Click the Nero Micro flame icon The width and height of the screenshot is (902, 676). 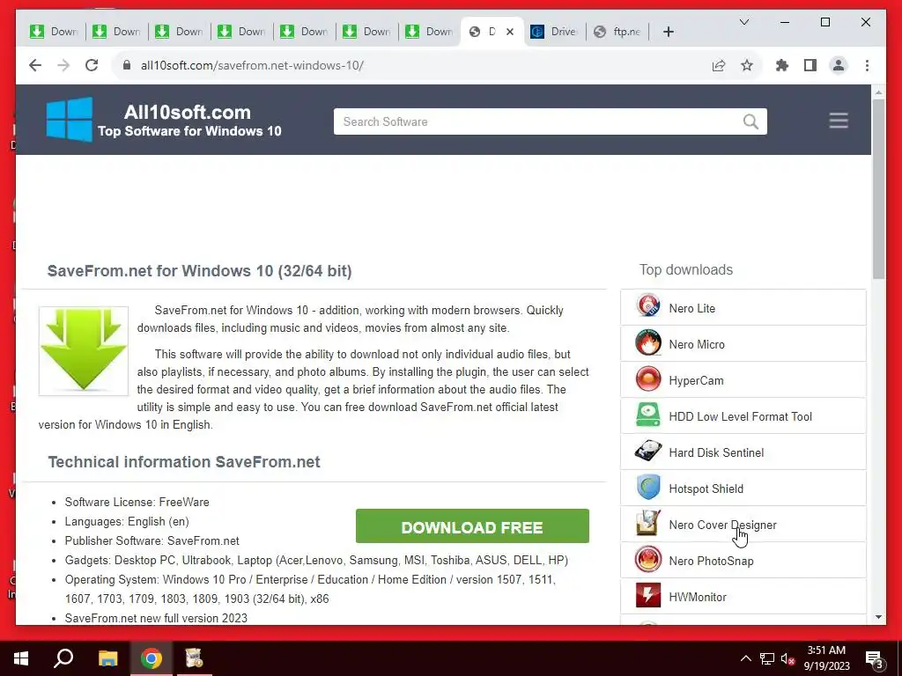tap(647, 343)
